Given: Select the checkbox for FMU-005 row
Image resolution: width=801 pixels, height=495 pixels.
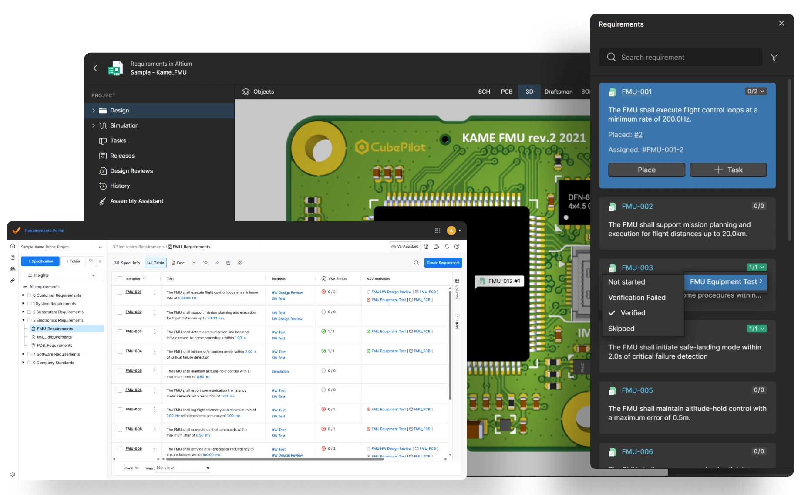Looking at the screenshot, I should (120, 371).
